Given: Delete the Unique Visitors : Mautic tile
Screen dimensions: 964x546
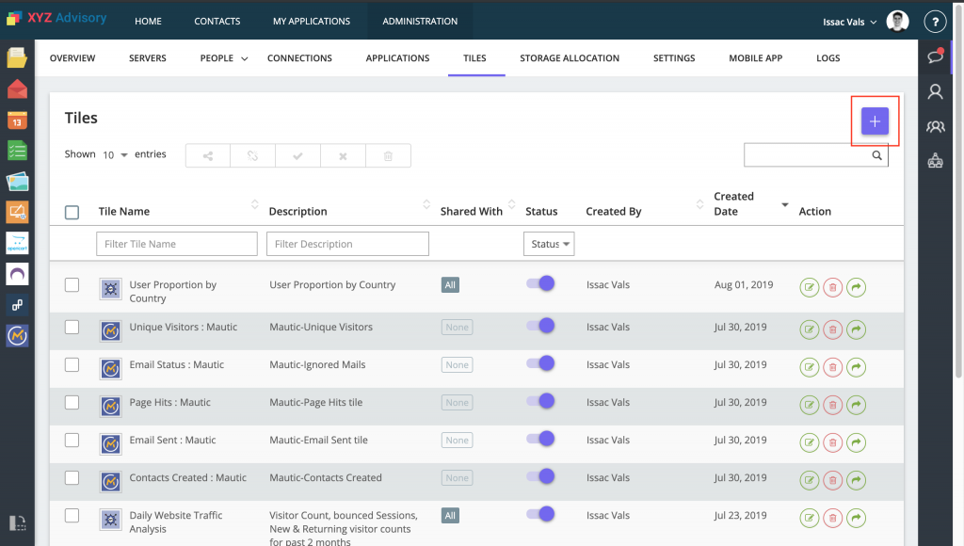Looking at the screenshot, I should coord(832,329).
